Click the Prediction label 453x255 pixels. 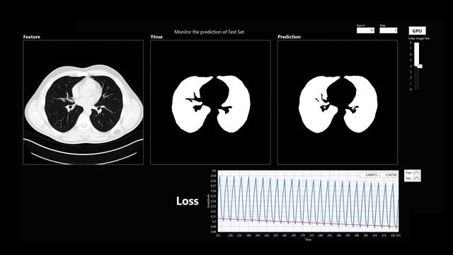pos(289,37)
